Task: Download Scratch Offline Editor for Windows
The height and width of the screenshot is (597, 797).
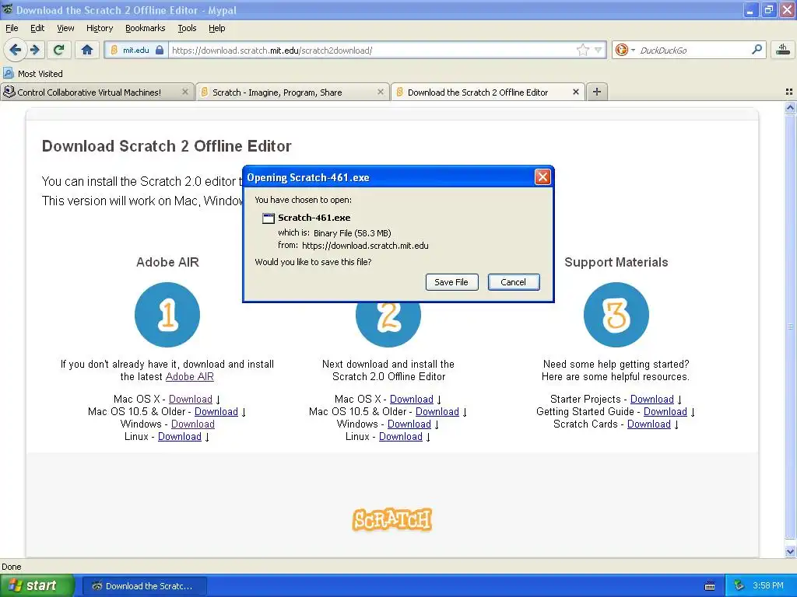Action: [x=409, y=424]
